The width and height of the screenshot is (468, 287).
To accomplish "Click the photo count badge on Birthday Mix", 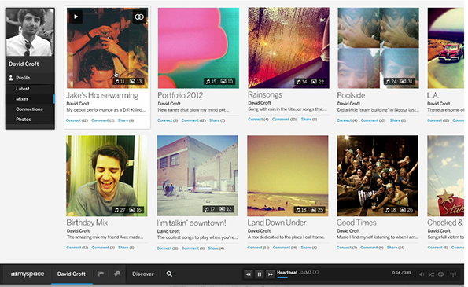I will [x=135, y=210].
